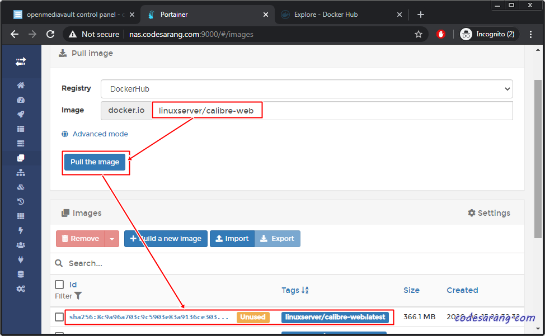The image size is (545, 336).
Task: Open the Images table Settings
Action: [x=489, y=213]
